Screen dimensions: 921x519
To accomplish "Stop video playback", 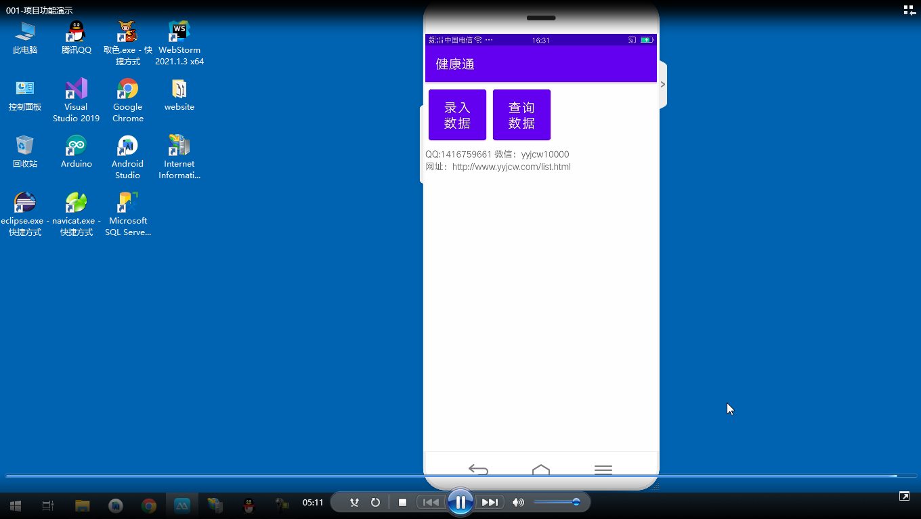I will (x=402, y=502).
